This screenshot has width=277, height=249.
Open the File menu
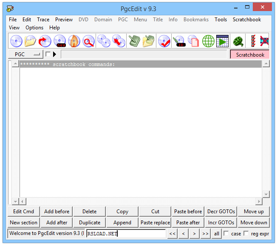(x=13, y=20)
